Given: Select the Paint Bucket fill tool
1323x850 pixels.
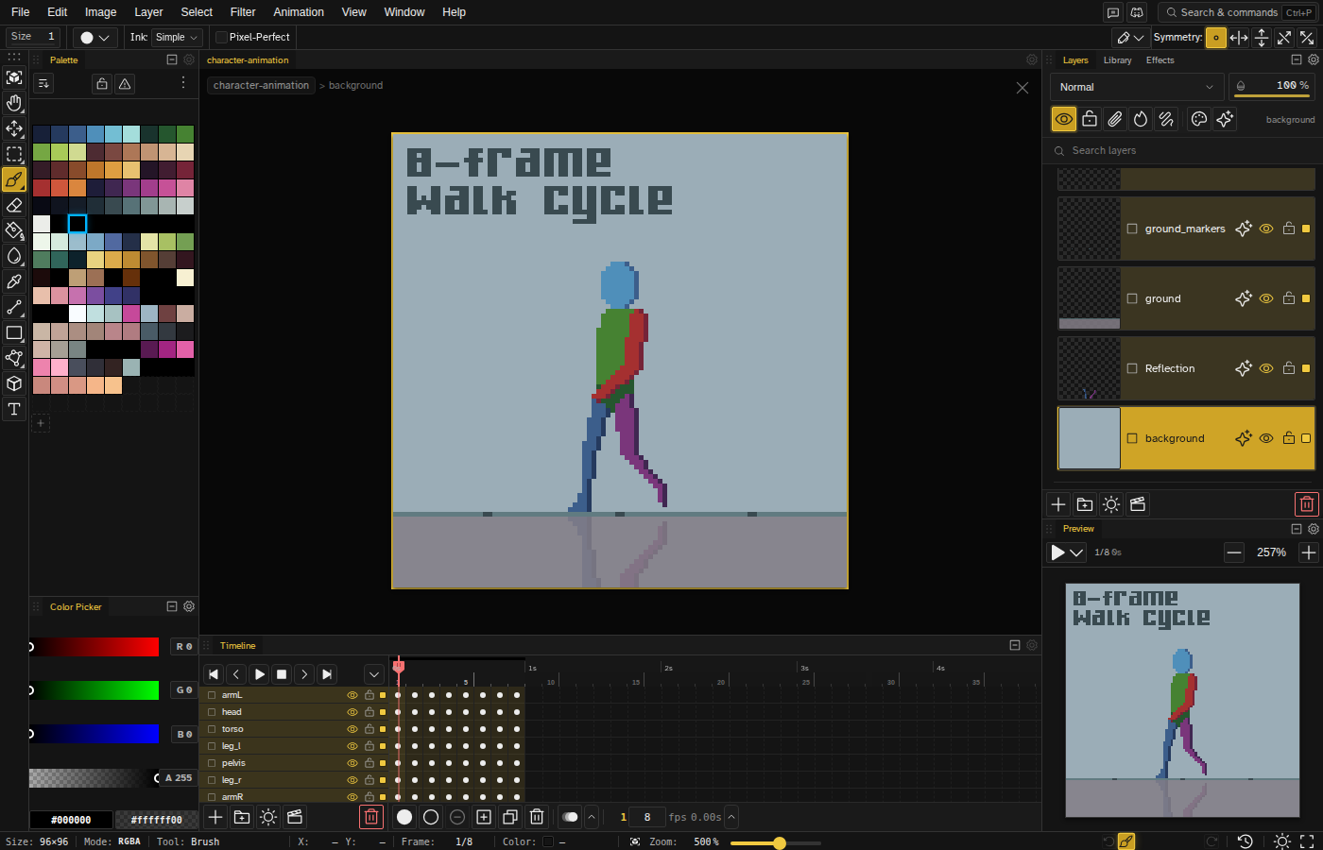Looking at the screenshot, I should (x=14, y=230).
